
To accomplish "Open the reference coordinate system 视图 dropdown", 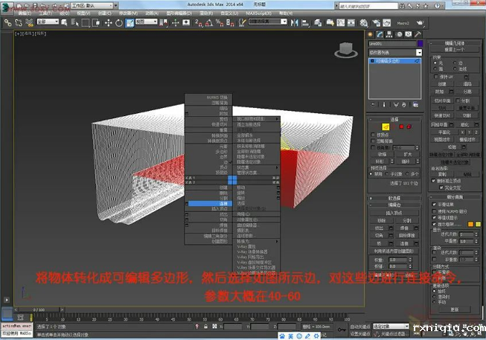I will pyautogui.click(x=147, y=22).
